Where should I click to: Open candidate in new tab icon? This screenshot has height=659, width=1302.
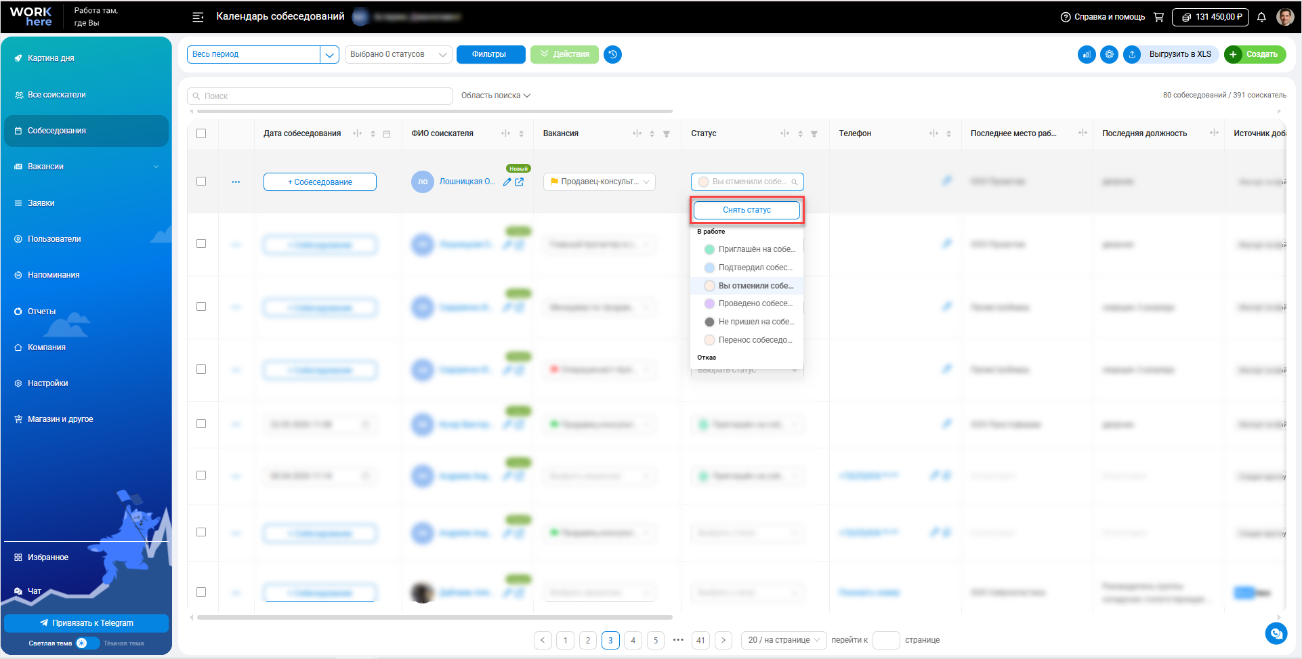point(520,182)
